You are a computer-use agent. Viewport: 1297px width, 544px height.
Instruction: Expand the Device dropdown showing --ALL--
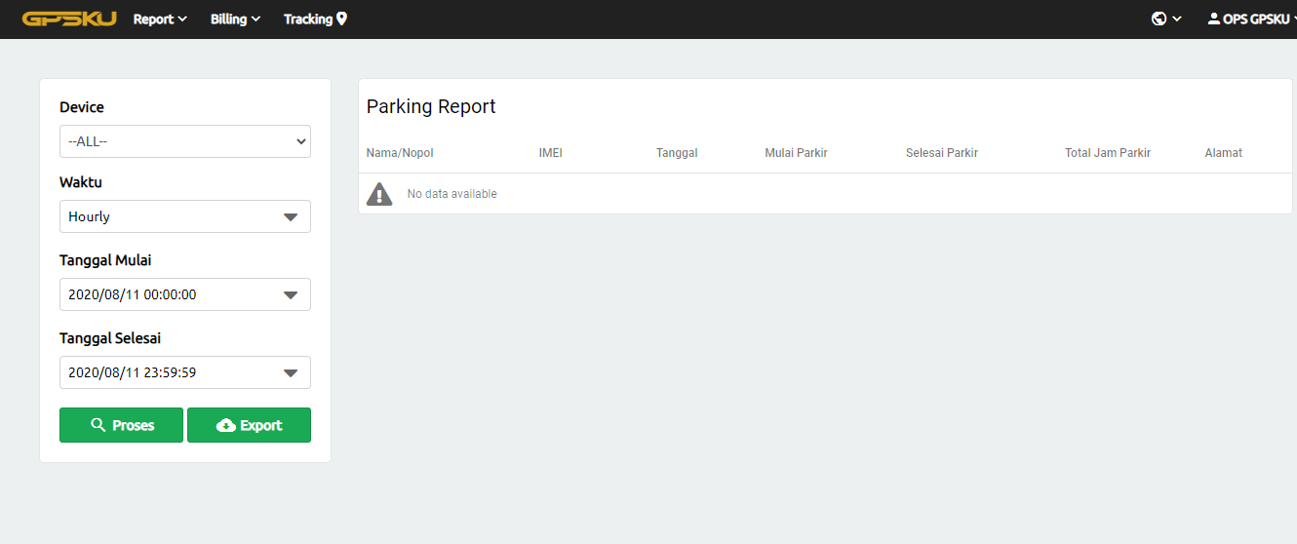185,141
